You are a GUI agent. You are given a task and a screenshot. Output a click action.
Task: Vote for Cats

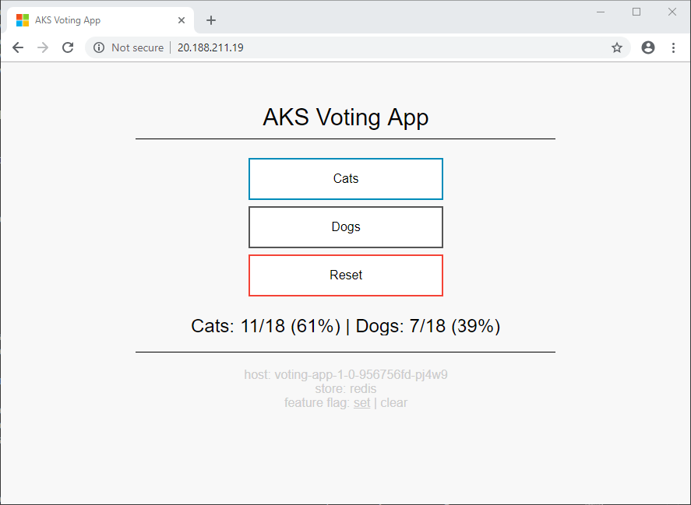[x=345, y=179]
